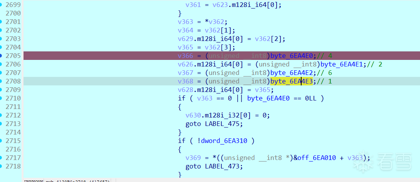The height and width of the screenshot is (182, 420).
Task: Click the gutter dot at line 2718
Action: 1,166
